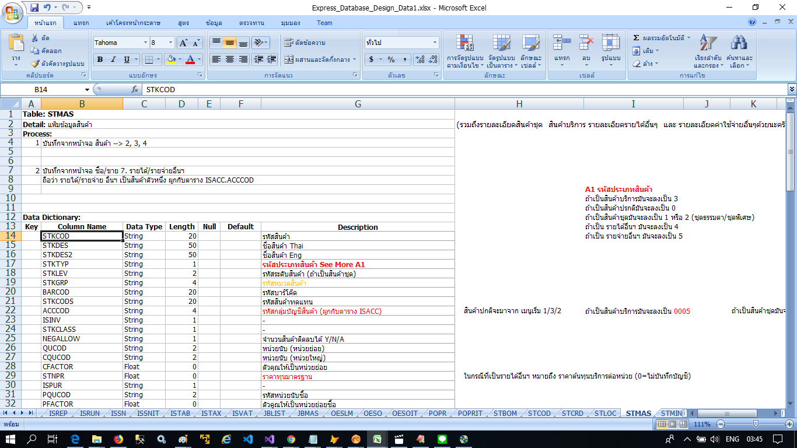Click the decrease decimal icon
This screenshot has height=448, width=797.
[x=432, y=60]
